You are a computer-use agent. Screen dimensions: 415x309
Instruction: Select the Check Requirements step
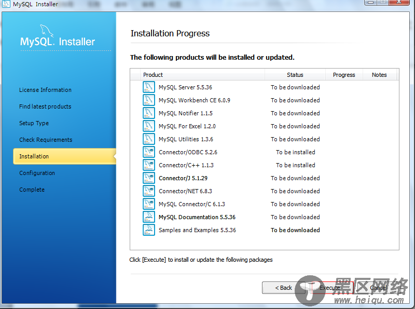(x=46, y=140)
